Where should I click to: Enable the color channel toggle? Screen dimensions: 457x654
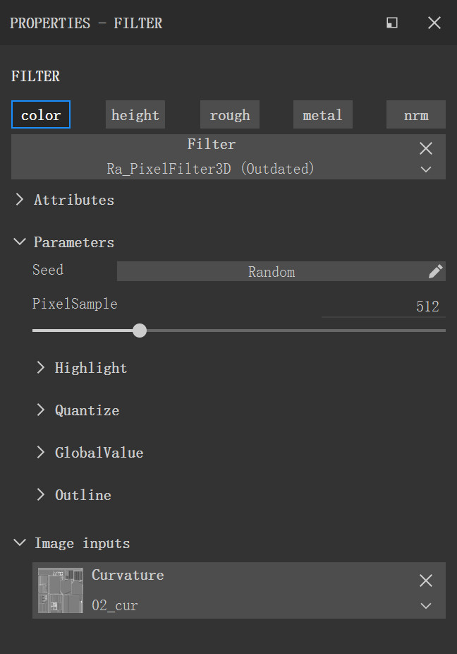pos(41,115)
